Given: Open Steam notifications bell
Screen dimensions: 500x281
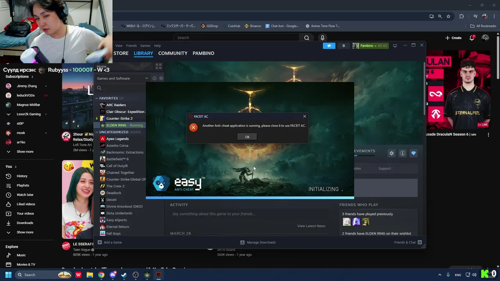Looking at the screenshot, I should point(344,46).
